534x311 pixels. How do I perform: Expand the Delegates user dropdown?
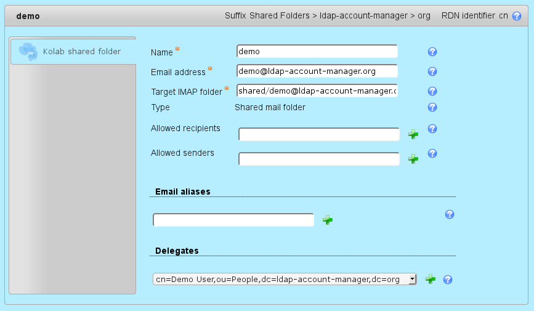point(412,280)
